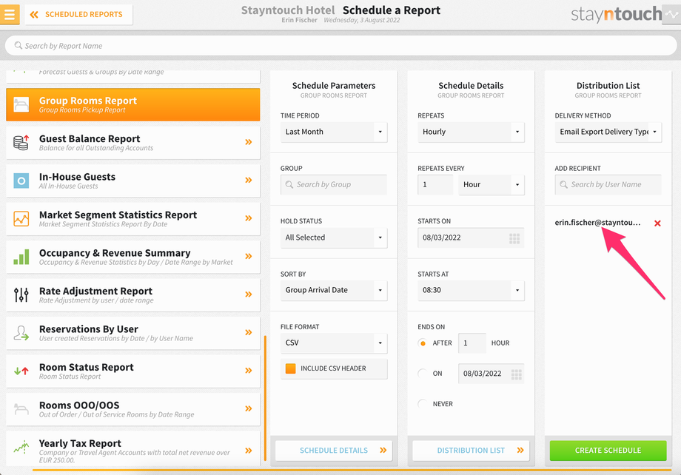The height and width of the screenshot is (475, 681).
Task: Open the Hold Status dropdown
Action: 334,237
